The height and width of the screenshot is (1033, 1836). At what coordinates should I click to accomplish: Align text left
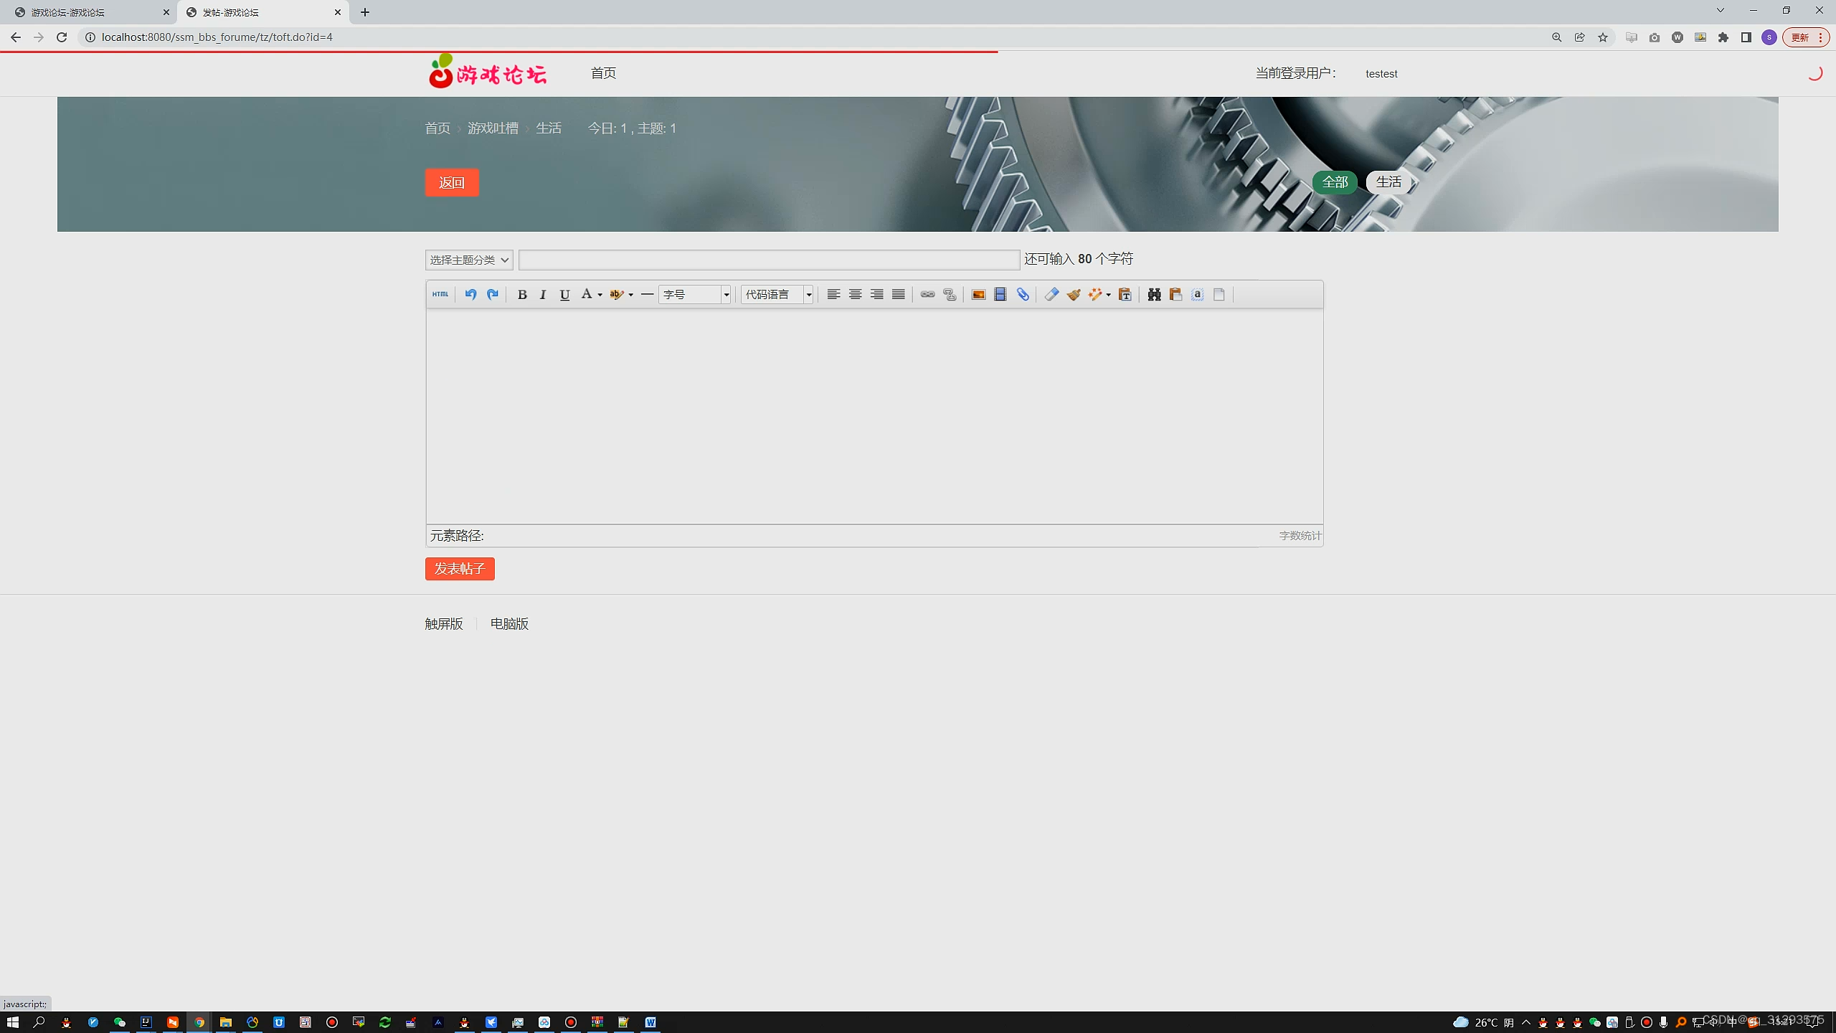[x=833, y=294]
